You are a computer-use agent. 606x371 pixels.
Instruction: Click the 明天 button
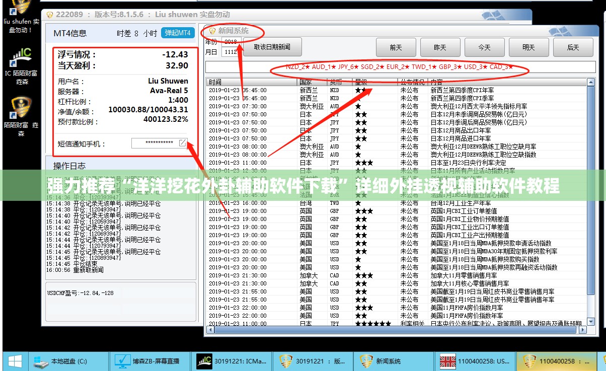point(529,47)
